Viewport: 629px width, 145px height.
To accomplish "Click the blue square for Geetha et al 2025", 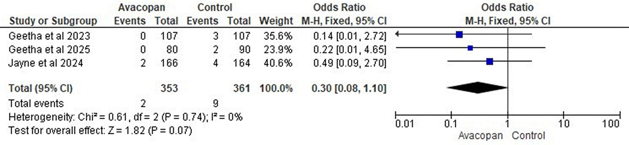I will [x=470, y=48].
